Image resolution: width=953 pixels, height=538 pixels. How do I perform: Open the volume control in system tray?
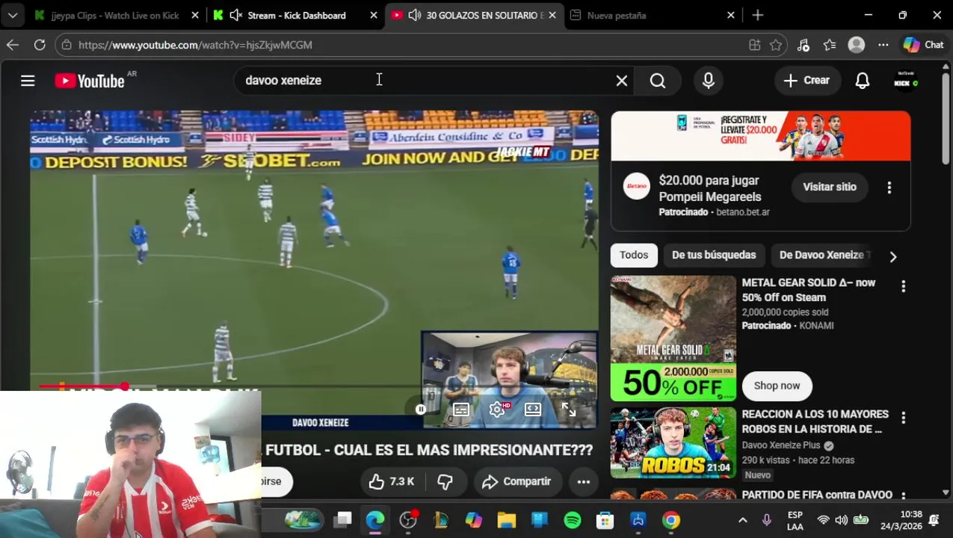(x=842, y=520)
